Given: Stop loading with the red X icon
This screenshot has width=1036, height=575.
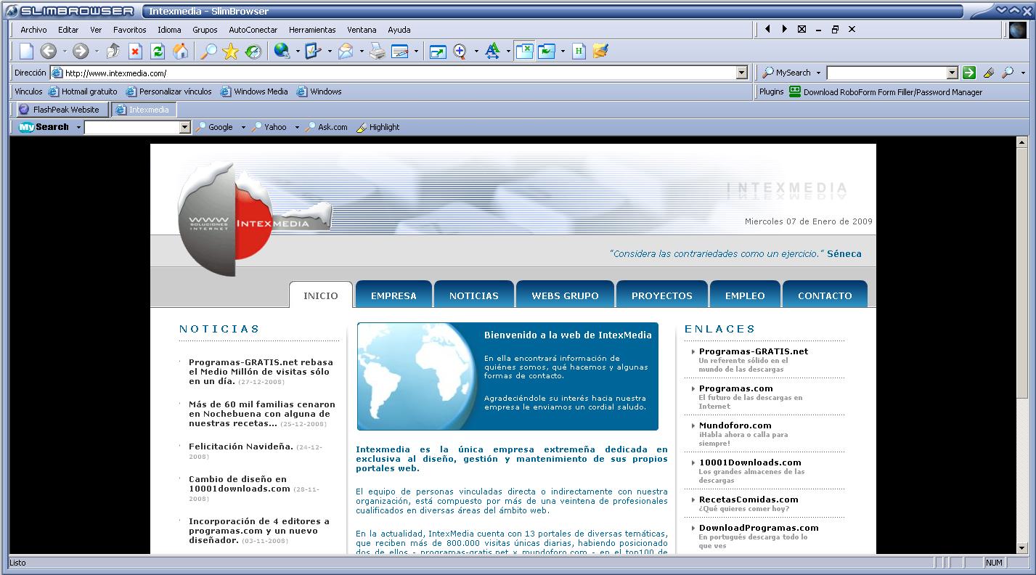Looking at the screenshot, I should [x=135, y=51].
